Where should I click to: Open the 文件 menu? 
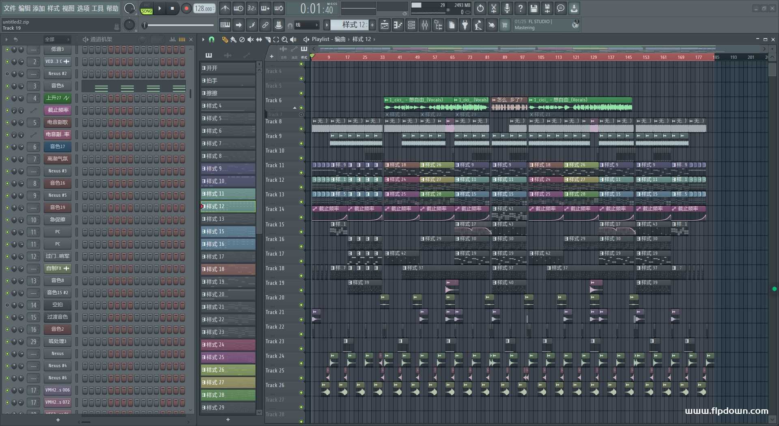9,8
